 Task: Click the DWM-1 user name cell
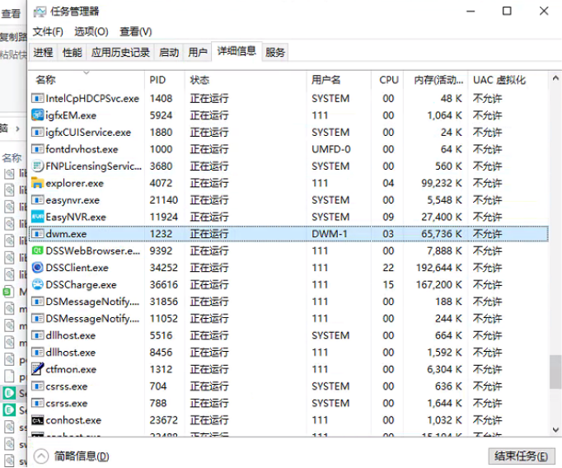click(330, 234)
